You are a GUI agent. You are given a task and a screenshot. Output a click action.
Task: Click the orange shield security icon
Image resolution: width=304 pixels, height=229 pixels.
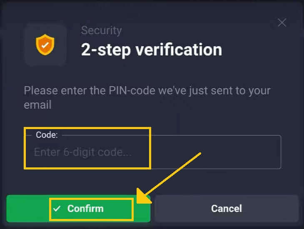[x=45, y=45]
